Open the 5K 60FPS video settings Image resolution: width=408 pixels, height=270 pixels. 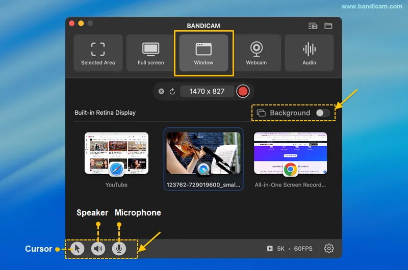(x=290, y=249)
